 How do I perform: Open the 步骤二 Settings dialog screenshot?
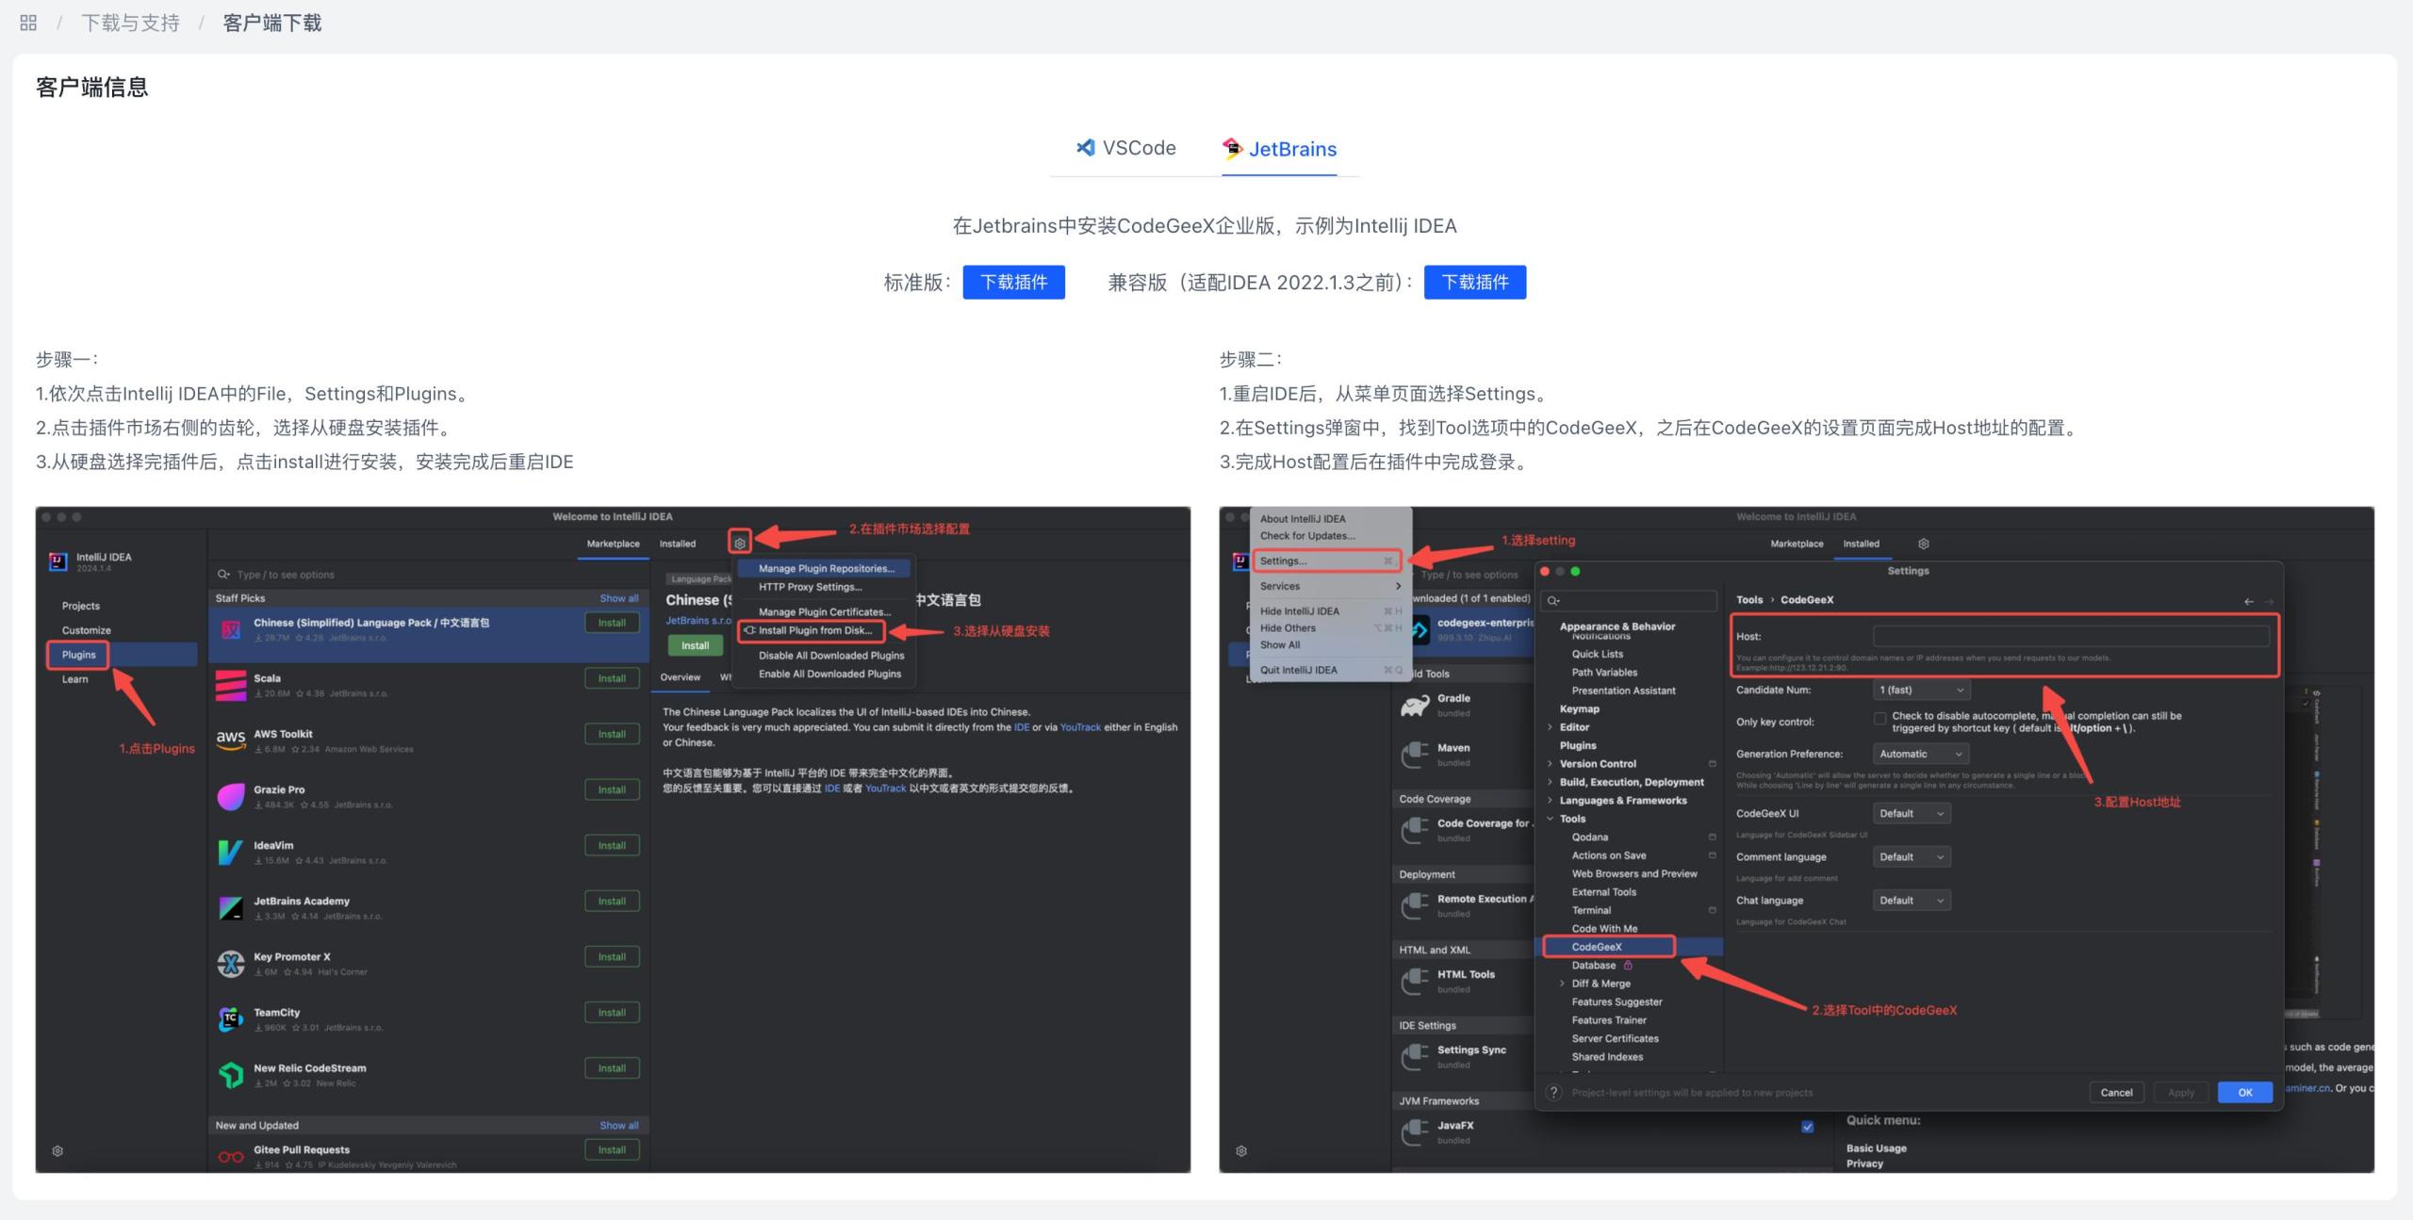[x=1797, y=839]
